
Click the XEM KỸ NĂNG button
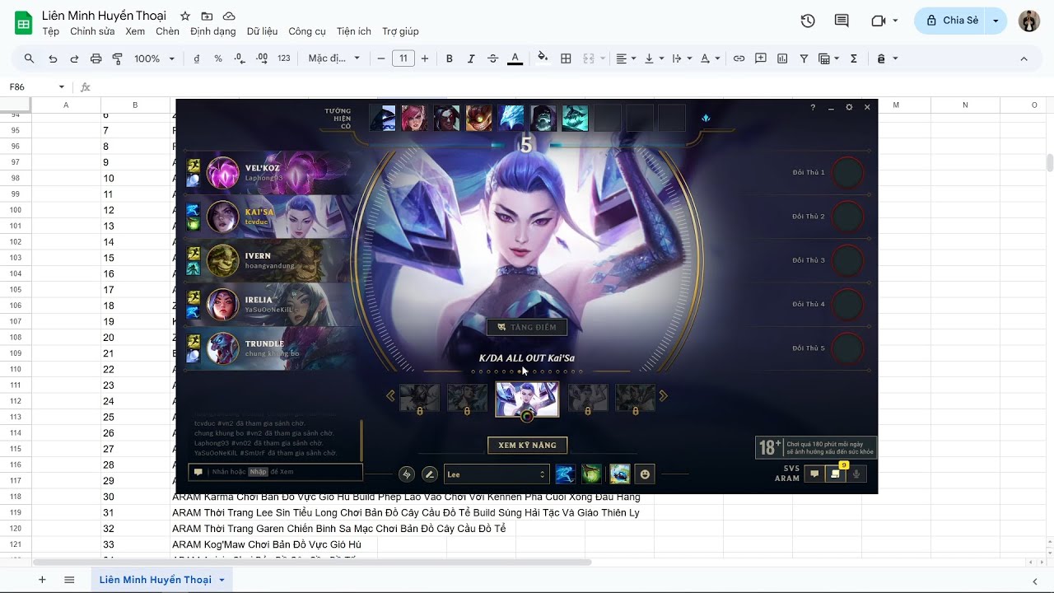tap(527, 445)
